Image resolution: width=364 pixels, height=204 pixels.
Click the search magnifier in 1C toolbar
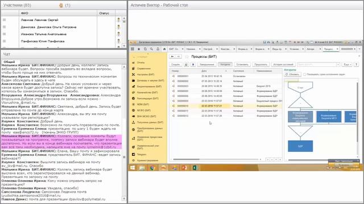[x=151, y=49]
